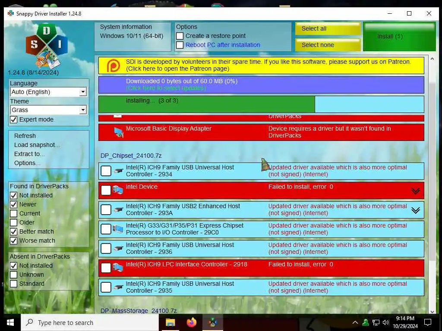Uncheck Expert mode
Viewport: 442px width, 331px height.
[13, 120]
